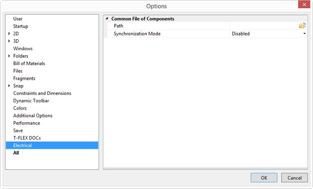
Task: Open the Startup options page
Action: click(21, 26)
